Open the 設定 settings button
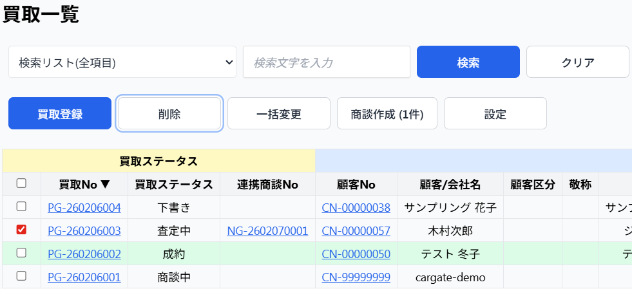632x289 pixels. 495,114
